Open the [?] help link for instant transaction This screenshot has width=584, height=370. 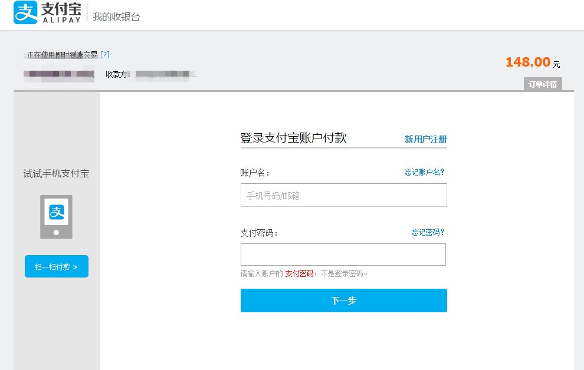coord(105,55)
